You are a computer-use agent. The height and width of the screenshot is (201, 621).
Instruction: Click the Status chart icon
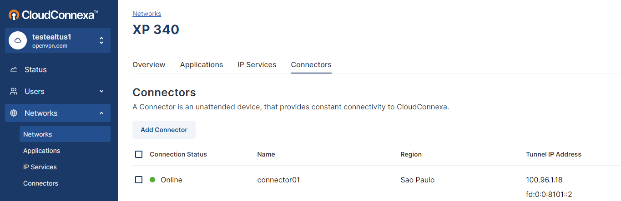(14, 69)
